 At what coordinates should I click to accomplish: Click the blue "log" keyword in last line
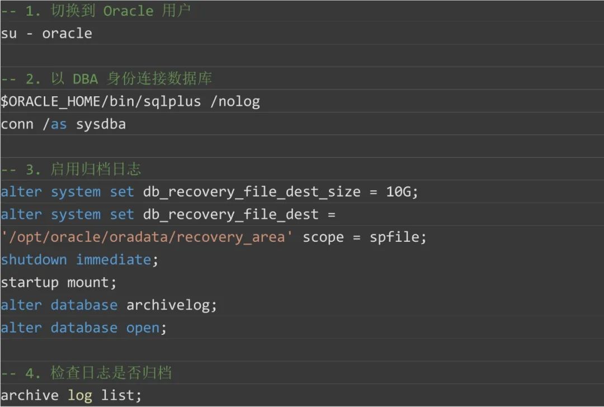tap(80, 395)
